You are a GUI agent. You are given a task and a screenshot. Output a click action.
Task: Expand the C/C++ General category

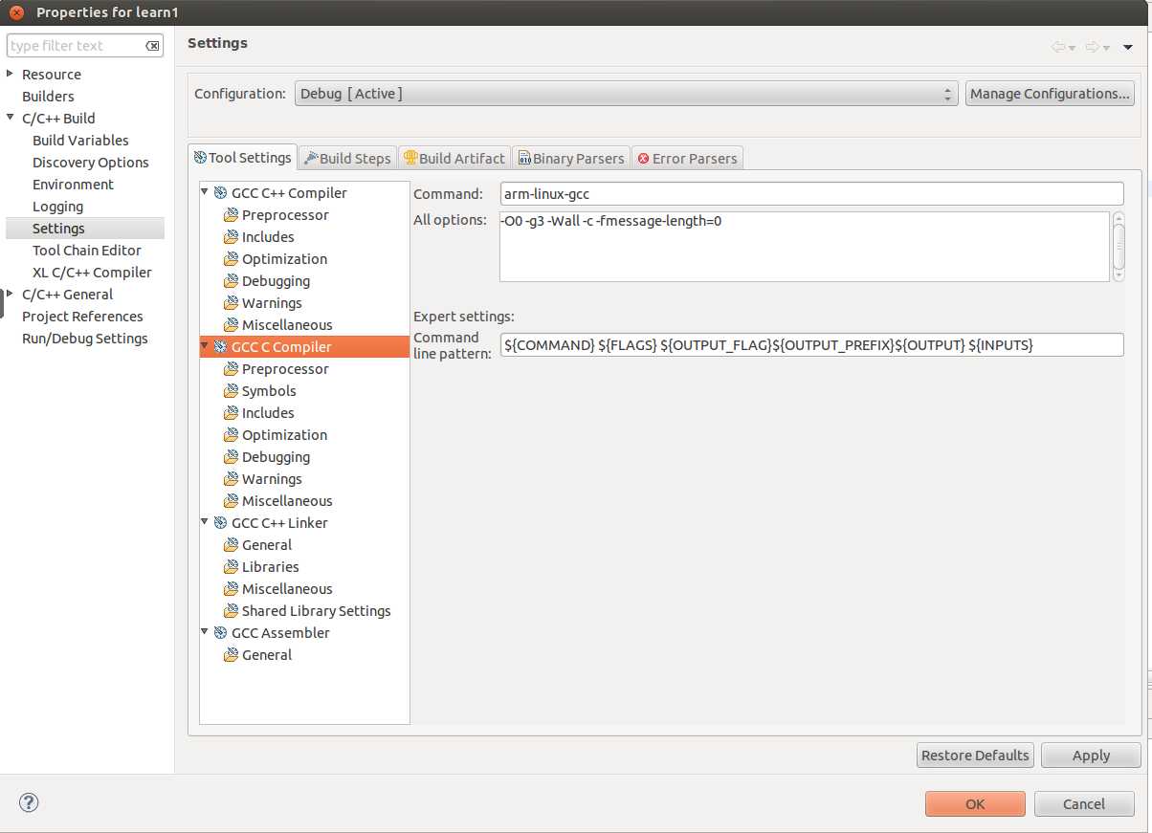tap(10, 294)
